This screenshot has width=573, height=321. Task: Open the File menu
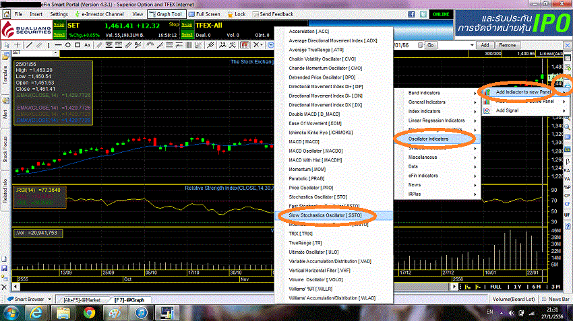pos(19,14)
